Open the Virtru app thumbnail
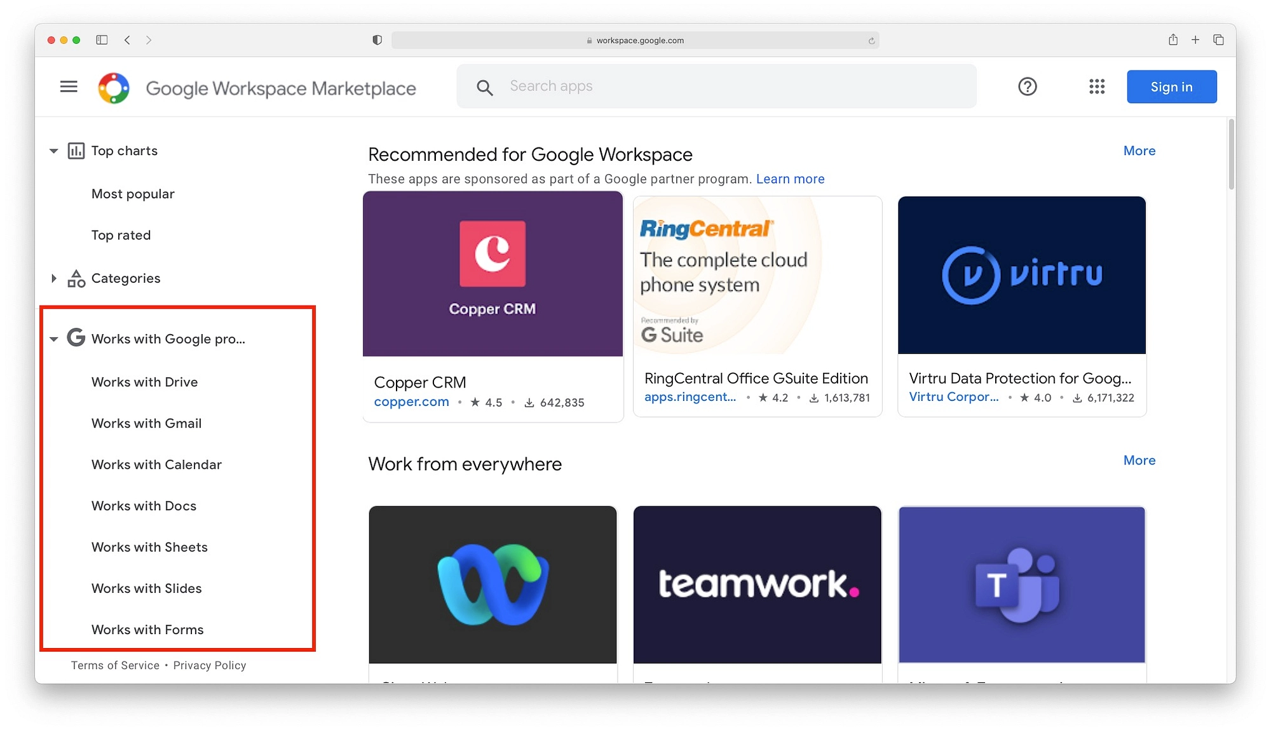This screenshot has height=730, width=1271. (x=1021, y=275)
